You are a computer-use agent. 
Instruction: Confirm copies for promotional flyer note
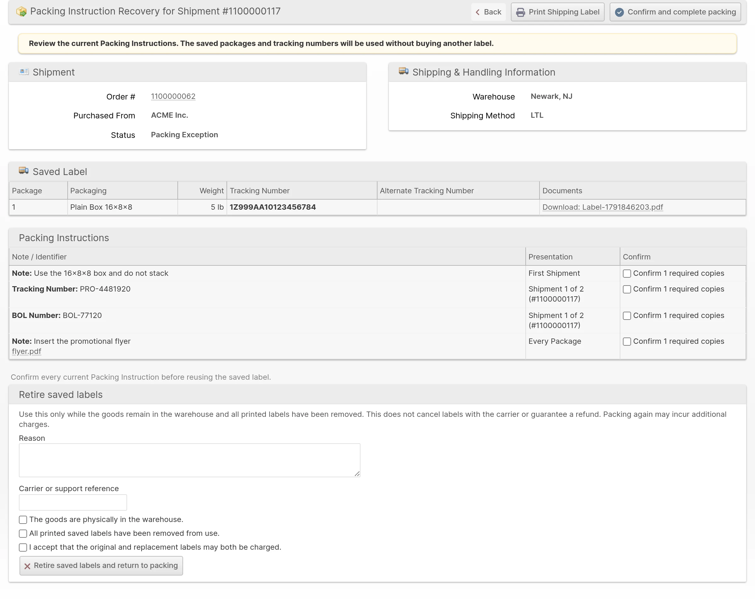(x=627, y=342)
